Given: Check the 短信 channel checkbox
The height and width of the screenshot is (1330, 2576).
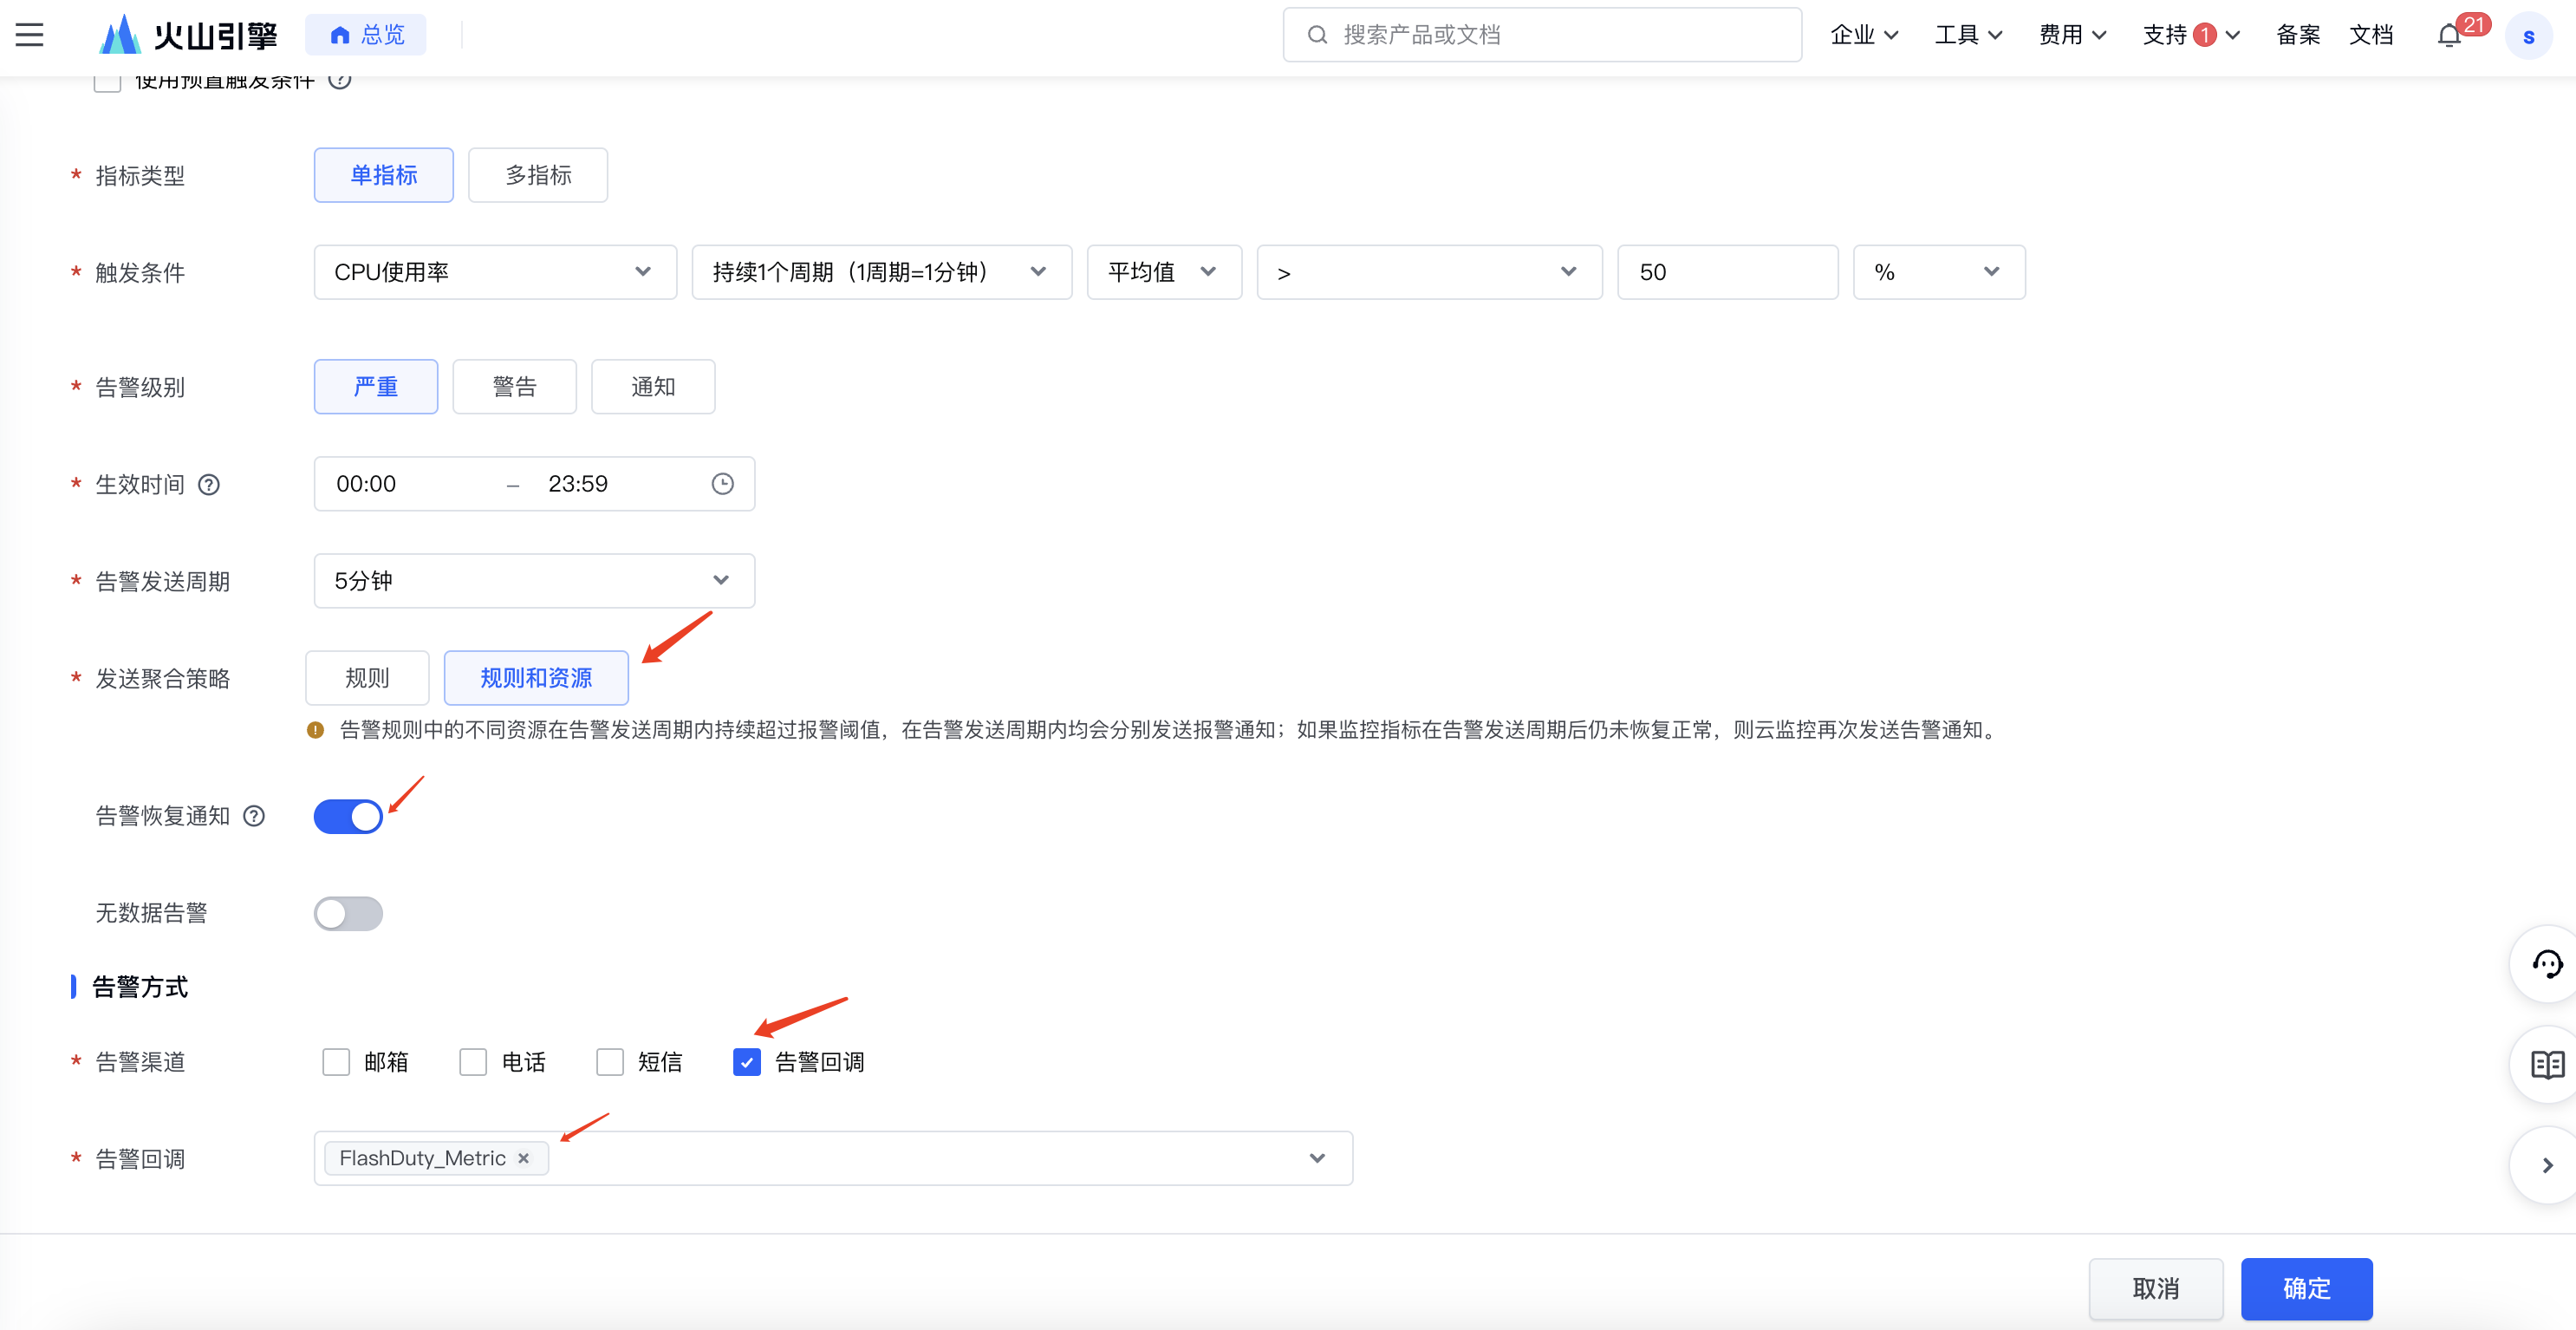Looking at the screenshot, I should [x=610, y=1062].
